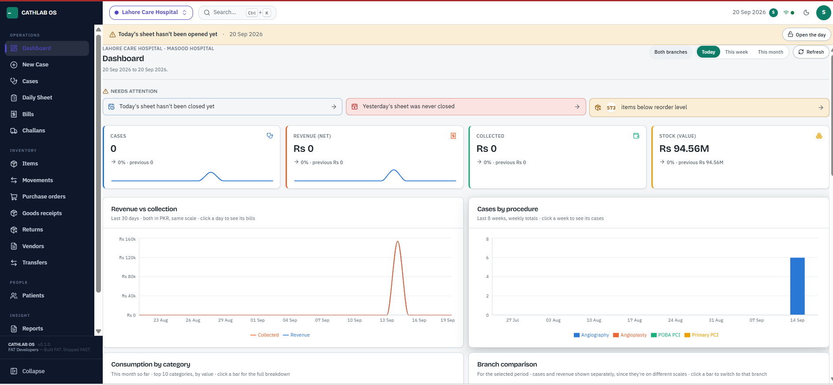Click the 14 Sep blue bar in chart
This screenshot has height=385, width=833.
[797, 286]
